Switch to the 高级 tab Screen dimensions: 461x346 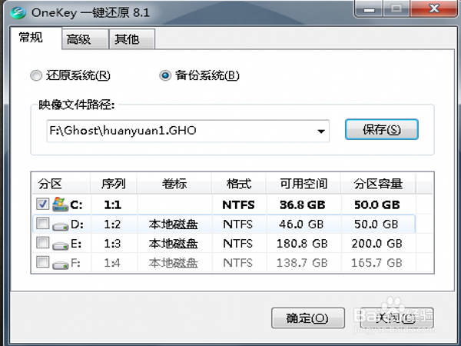point(85,39)
